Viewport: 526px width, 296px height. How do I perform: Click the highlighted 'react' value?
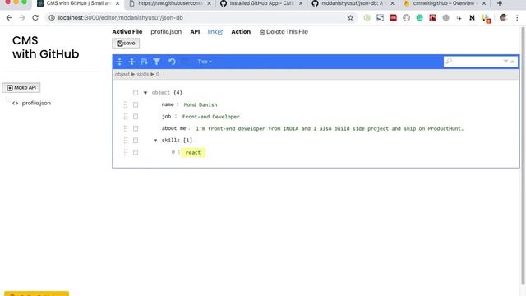[x=193, y=152]
